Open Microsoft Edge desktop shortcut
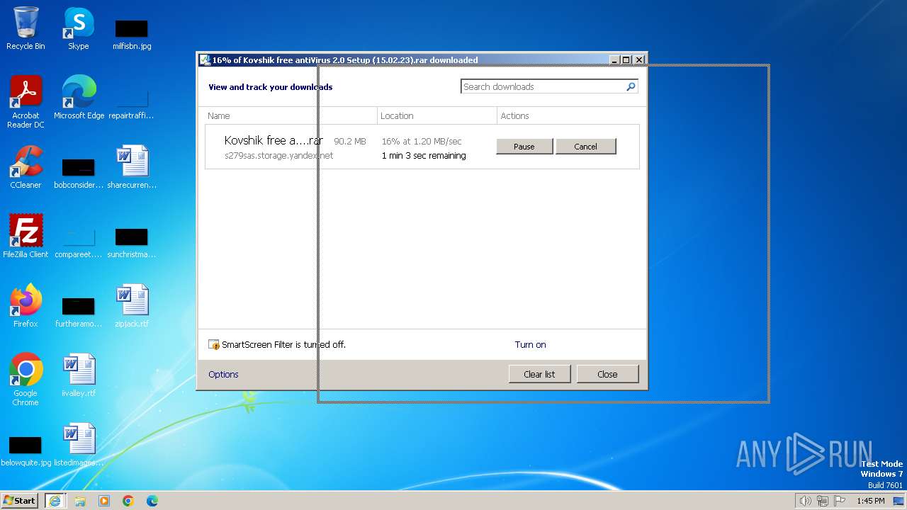Image resolution: width=907 pixels, height=510 pixels. tap(79, 97)
